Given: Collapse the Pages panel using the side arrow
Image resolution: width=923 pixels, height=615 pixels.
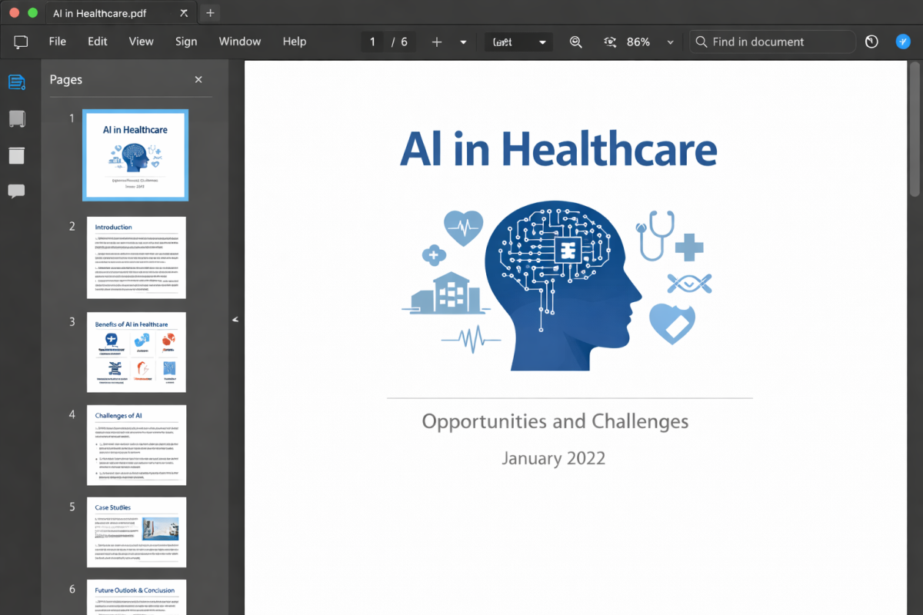Looking at the screenshot, I should tap(235, 319).
